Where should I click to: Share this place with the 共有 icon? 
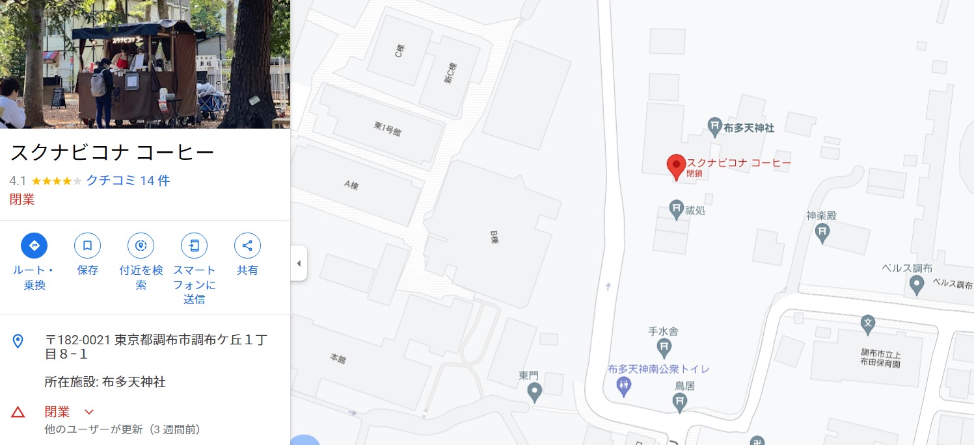[247, 246]
